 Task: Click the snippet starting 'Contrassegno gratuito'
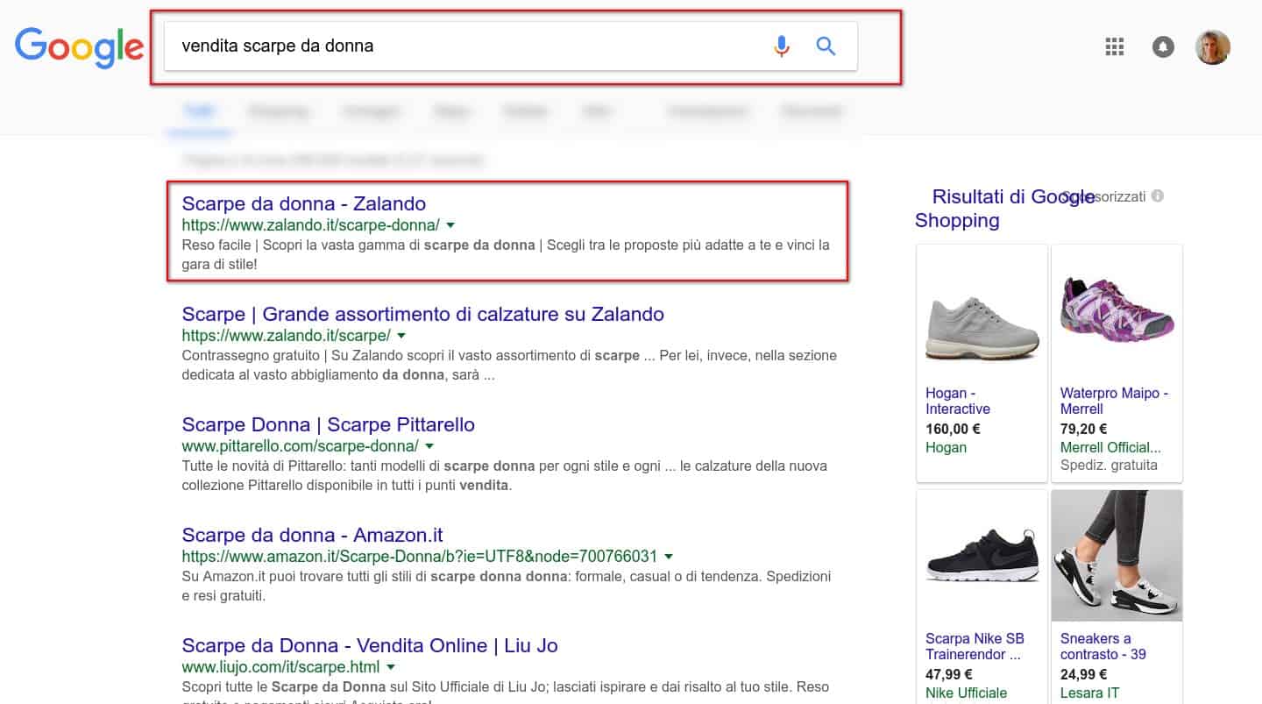(x=509, y=365)
